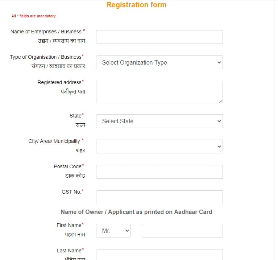Open the City/Area/Municipality dropdown
This screenshot has height=260, width=278.
tap(159, 146)
